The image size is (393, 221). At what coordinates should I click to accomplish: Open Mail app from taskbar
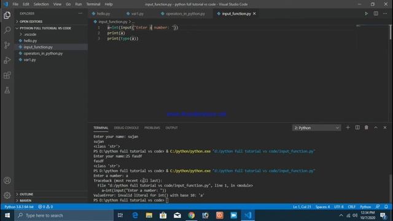tap(177, 215)
